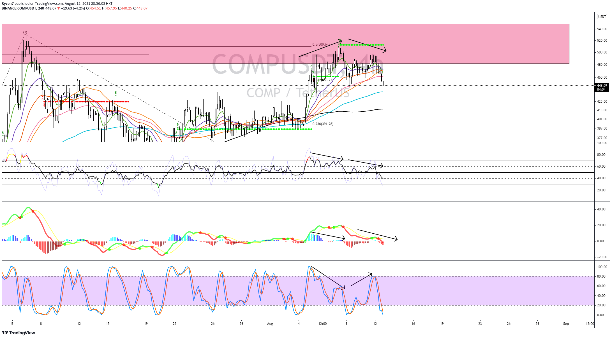Screen dimensions: 612x338
Task: Click the 520.00 price axis label
Action: [602, 41]
